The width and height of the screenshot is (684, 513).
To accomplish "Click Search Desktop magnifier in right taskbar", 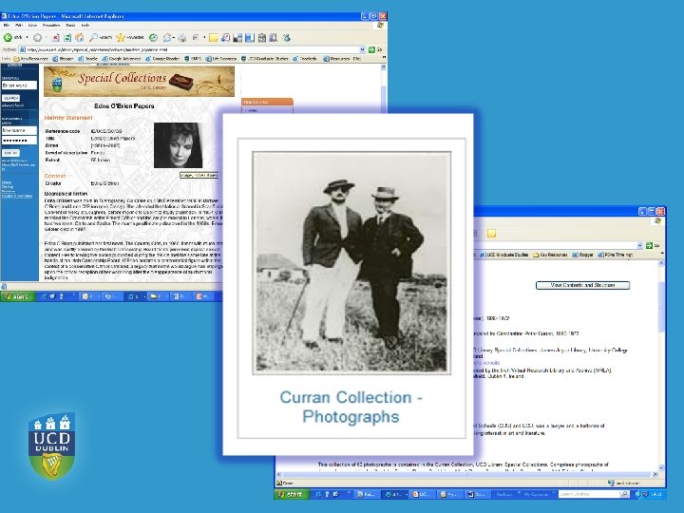I will point(624,494).
